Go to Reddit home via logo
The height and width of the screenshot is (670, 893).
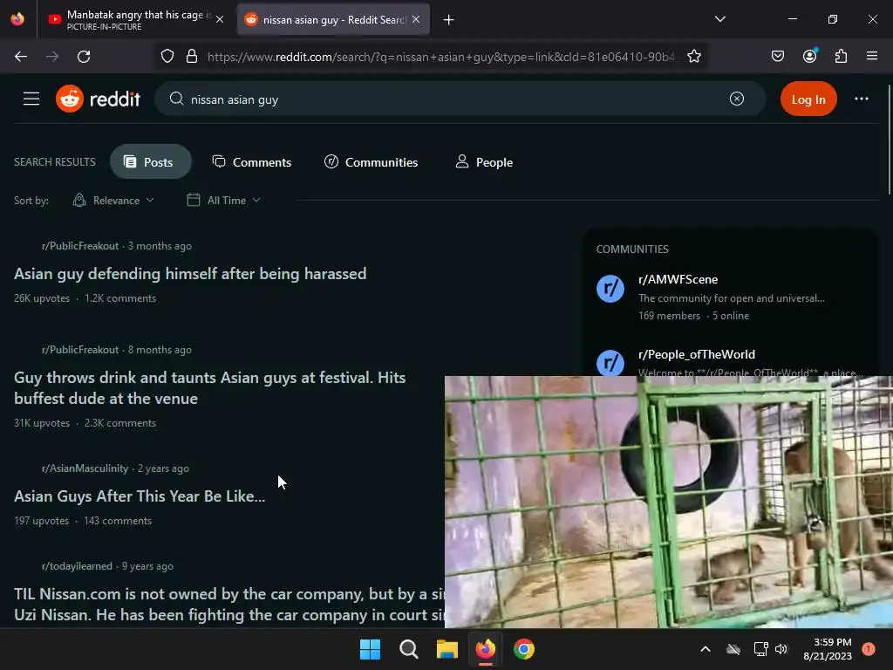pyautogui.click(x=98, y=99)
